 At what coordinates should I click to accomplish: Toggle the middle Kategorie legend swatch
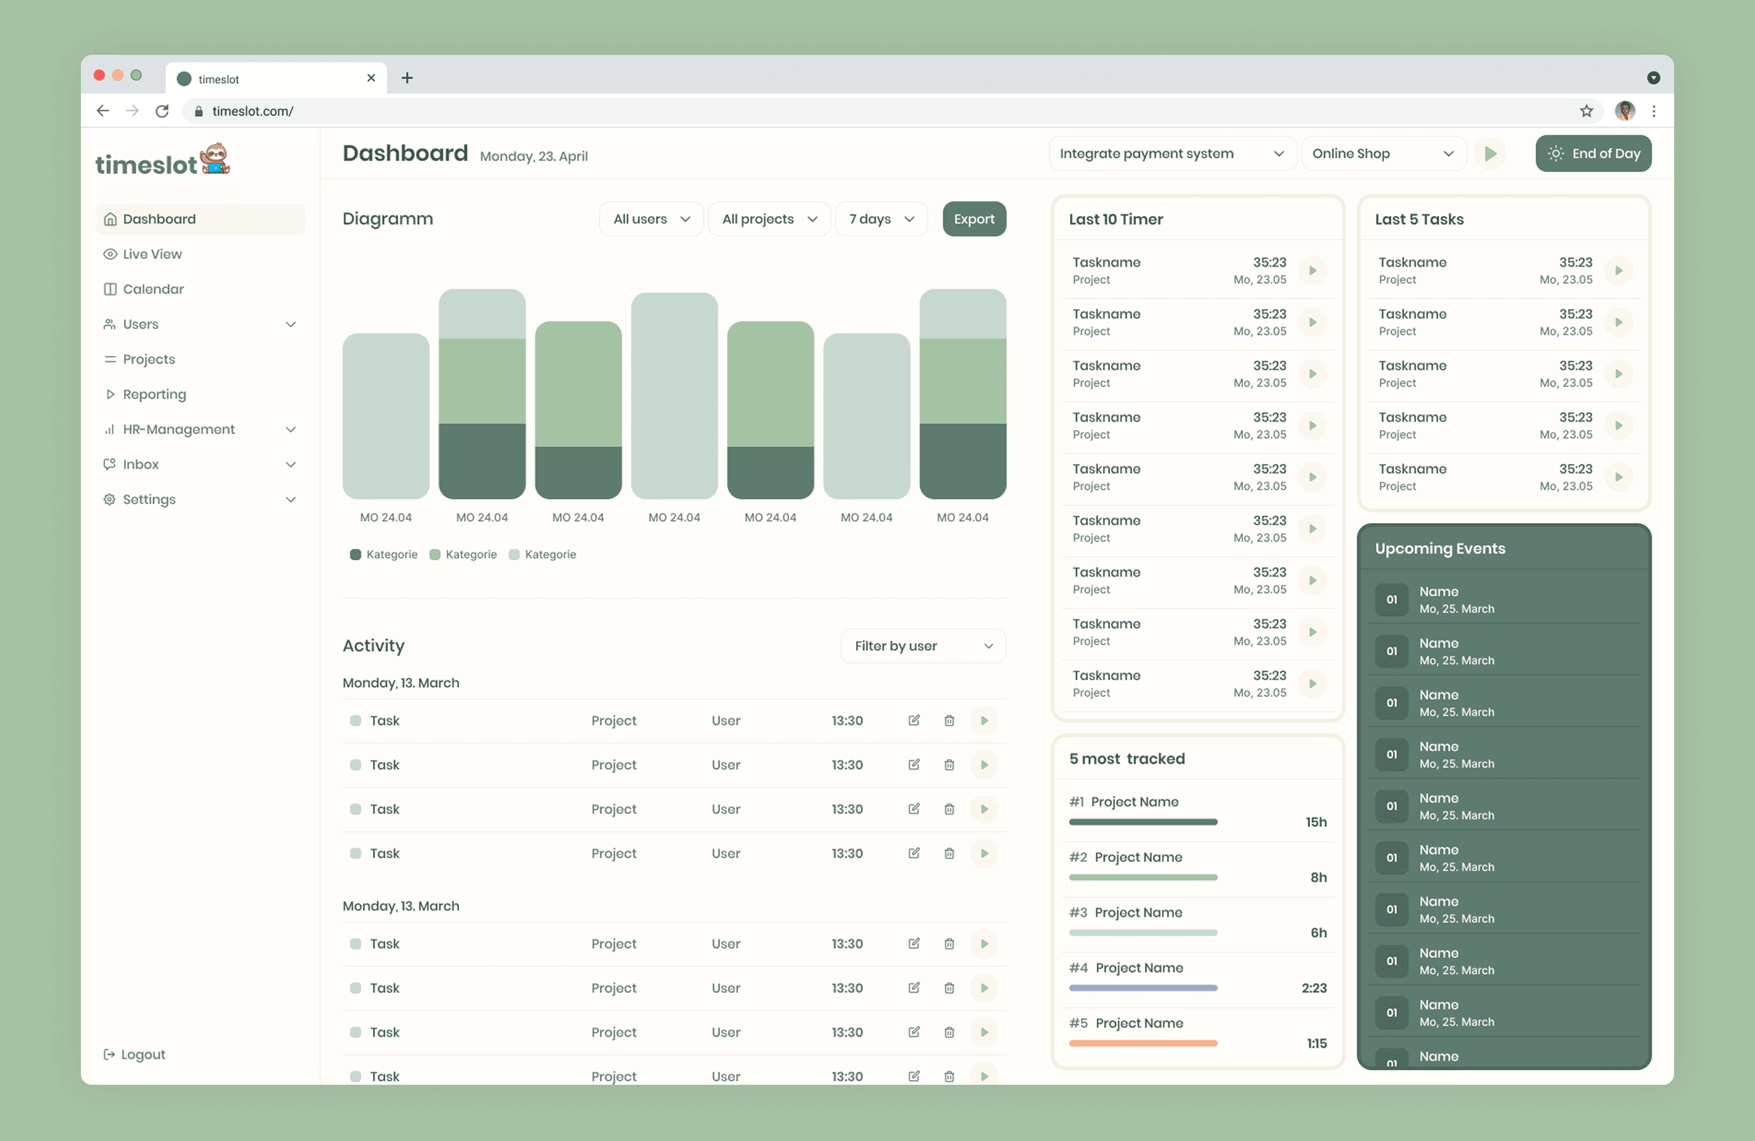[x=435, y=554]
